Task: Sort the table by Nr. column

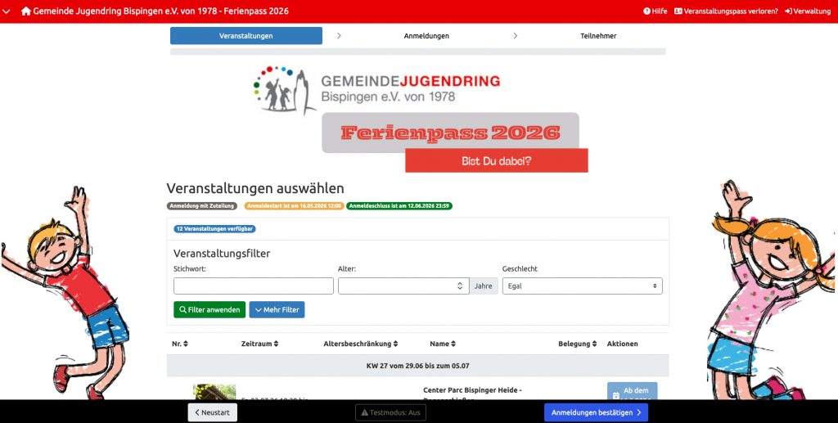Action: (180, 344)
